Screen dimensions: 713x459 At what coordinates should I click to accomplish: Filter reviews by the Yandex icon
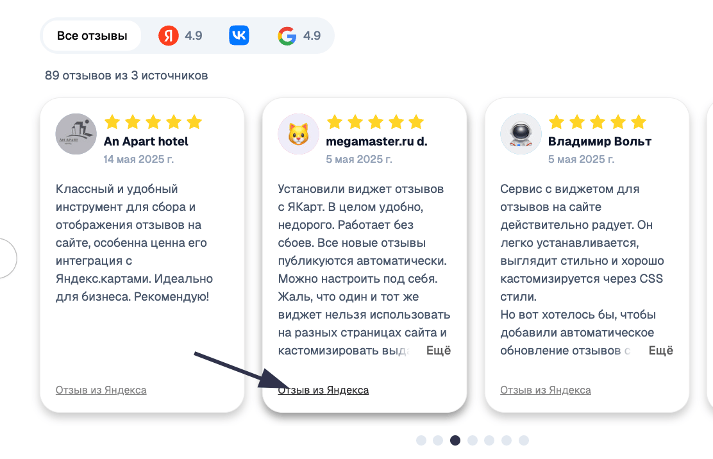pyautogui.click(x=167, y=35)
